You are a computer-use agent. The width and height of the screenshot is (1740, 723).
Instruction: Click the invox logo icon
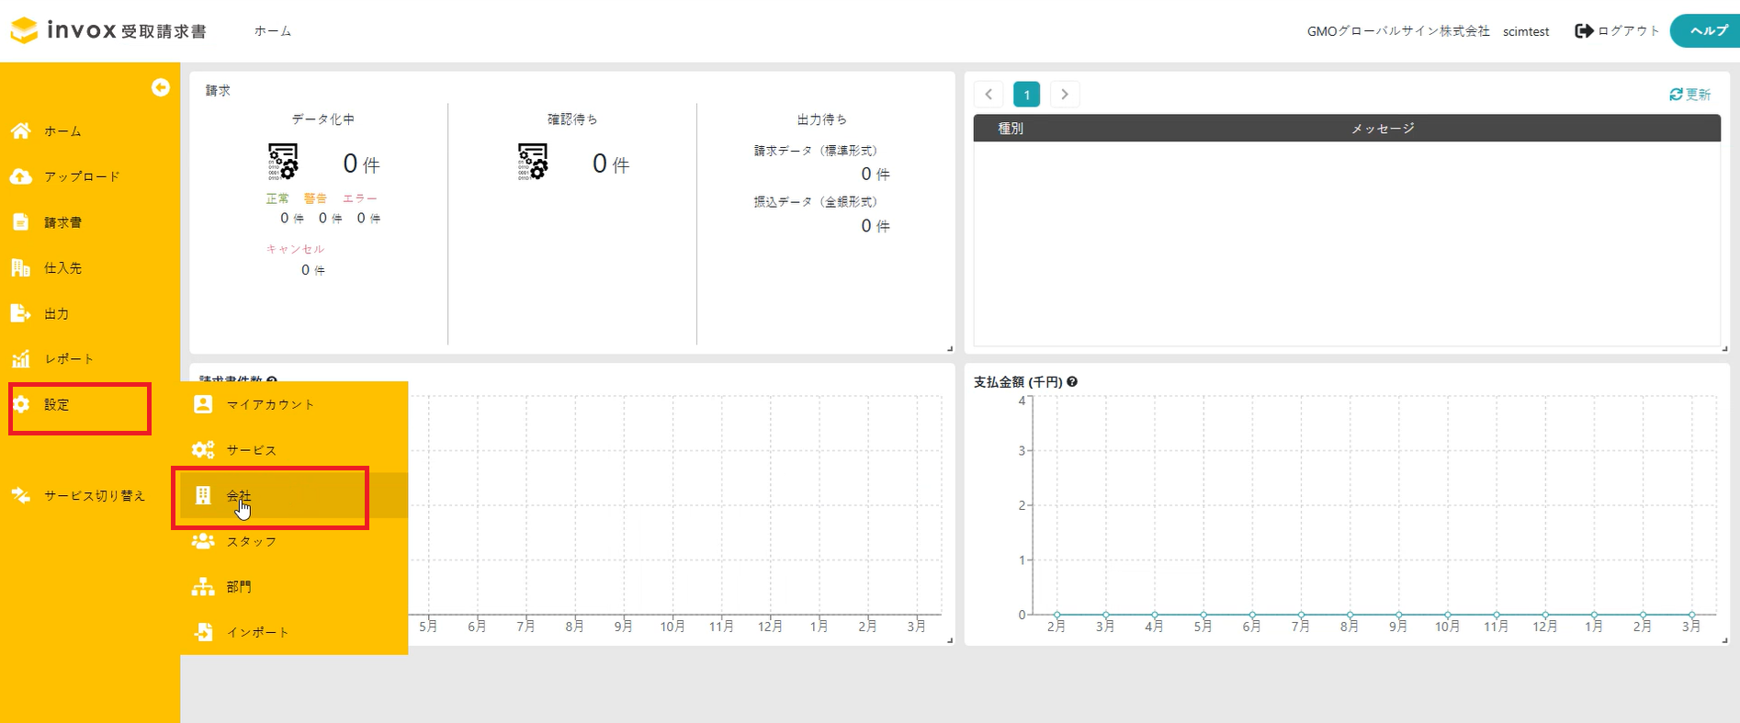click(25, 30)
